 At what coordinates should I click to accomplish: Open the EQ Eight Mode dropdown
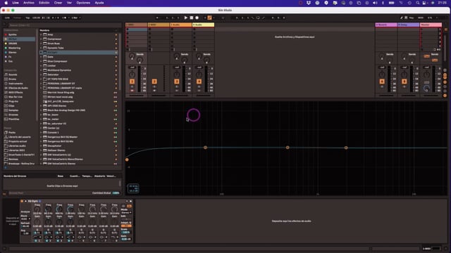(126, 212)
